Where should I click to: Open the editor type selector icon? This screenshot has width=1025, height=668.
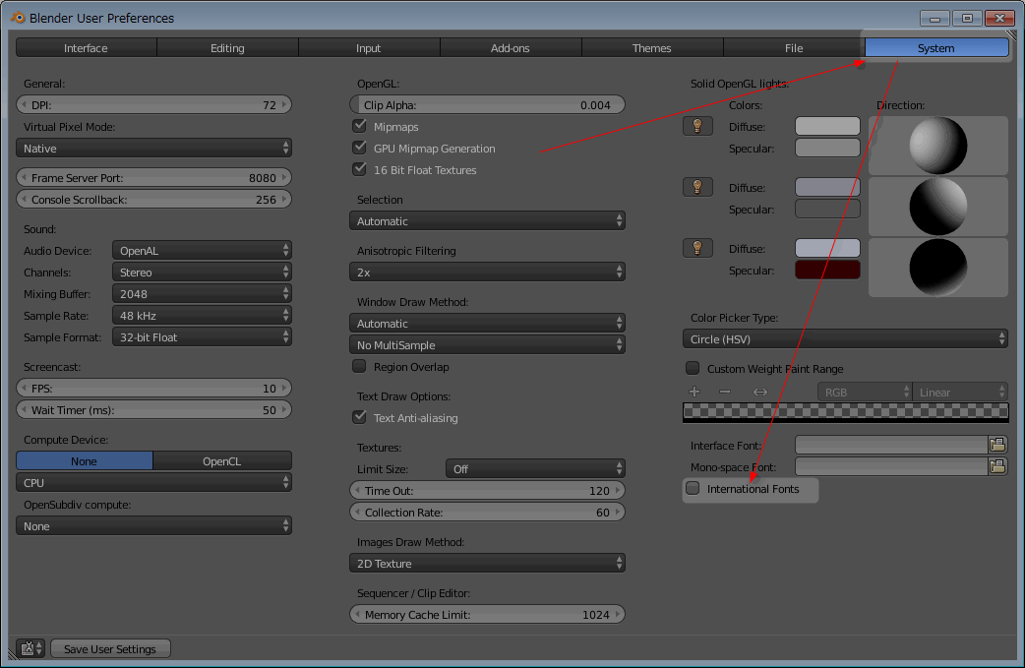(x=30, y=648)
